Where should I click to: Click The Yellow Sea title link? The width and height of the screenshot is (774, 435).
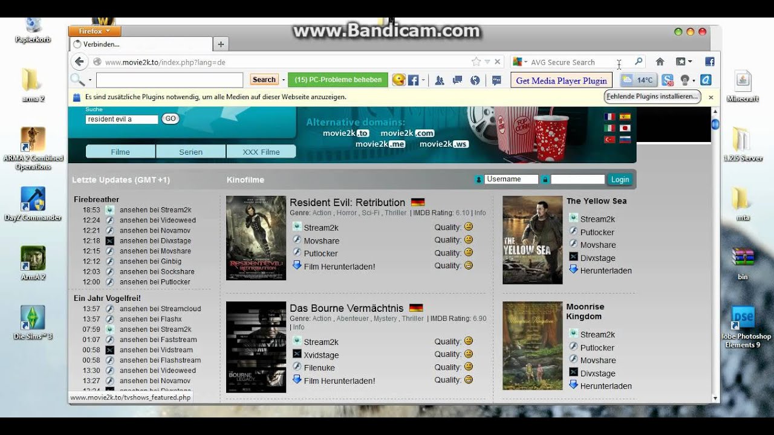(x=596, y=201)
